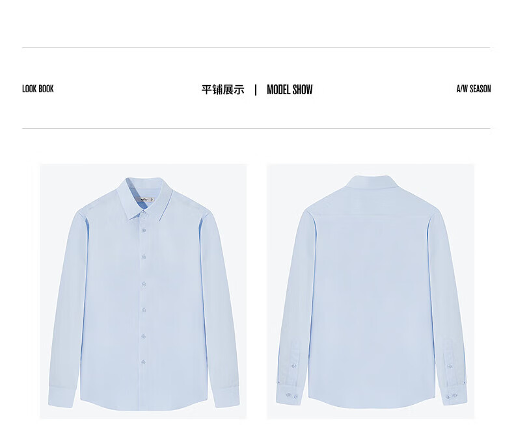Click the right sleeve placket button on back view
The height and width of the screenshot is (425, 514).
coord(450,366)
